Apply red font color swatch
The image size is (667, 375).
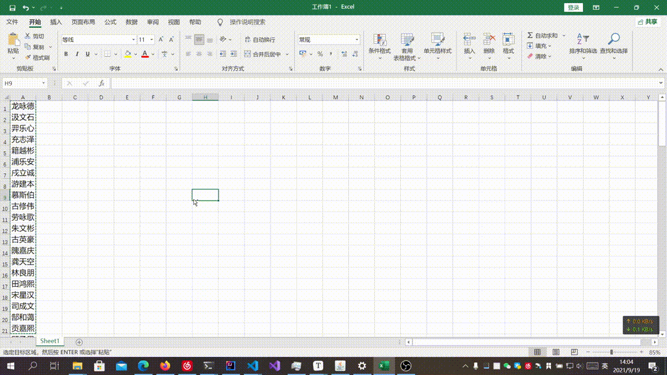click(145, 54)
